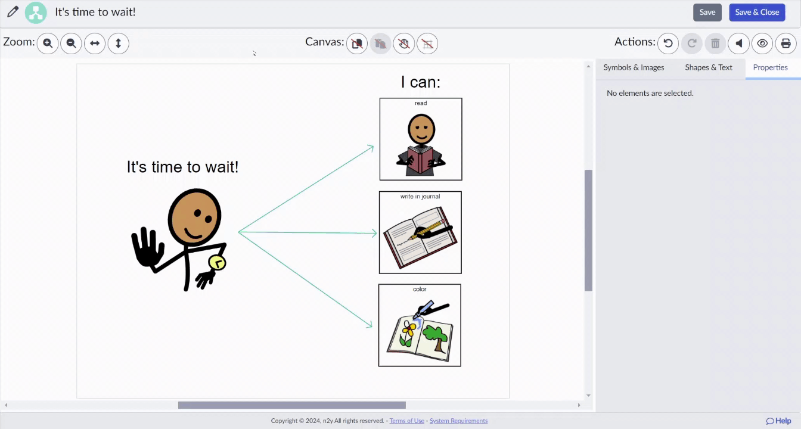Open the Terms of Use link
801x429 pixels.
[x=406, y=421]
